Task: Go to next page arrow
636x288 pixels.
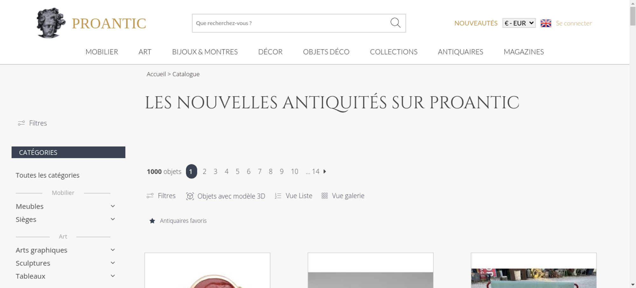Action: (325, 171)
